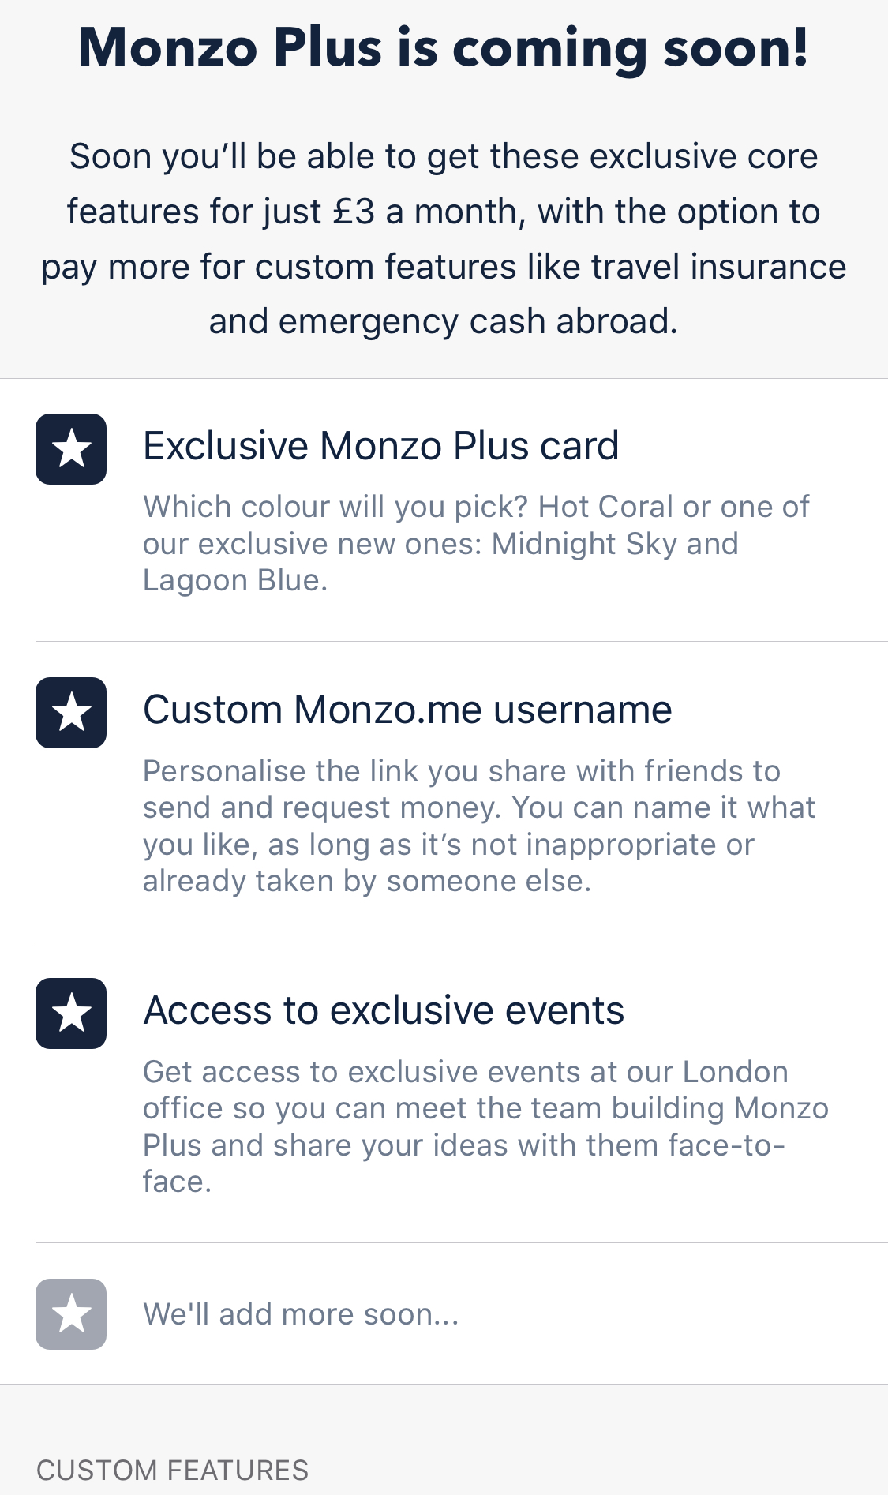
Task: Select the Hot Coral and Midnight Sky card description
Action: tap(476, 544)
